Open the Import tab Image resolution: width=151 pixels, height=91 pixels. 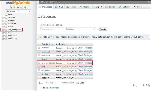110,7
